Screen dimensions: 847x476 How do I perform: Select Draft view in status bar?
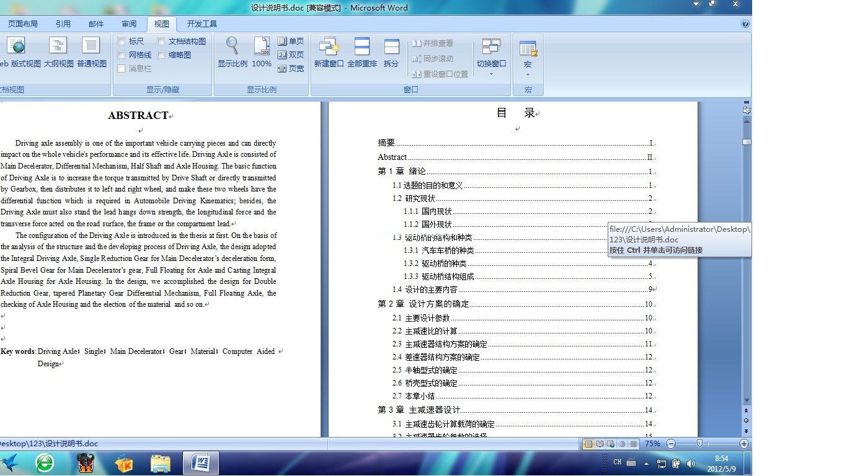(633, 444)
